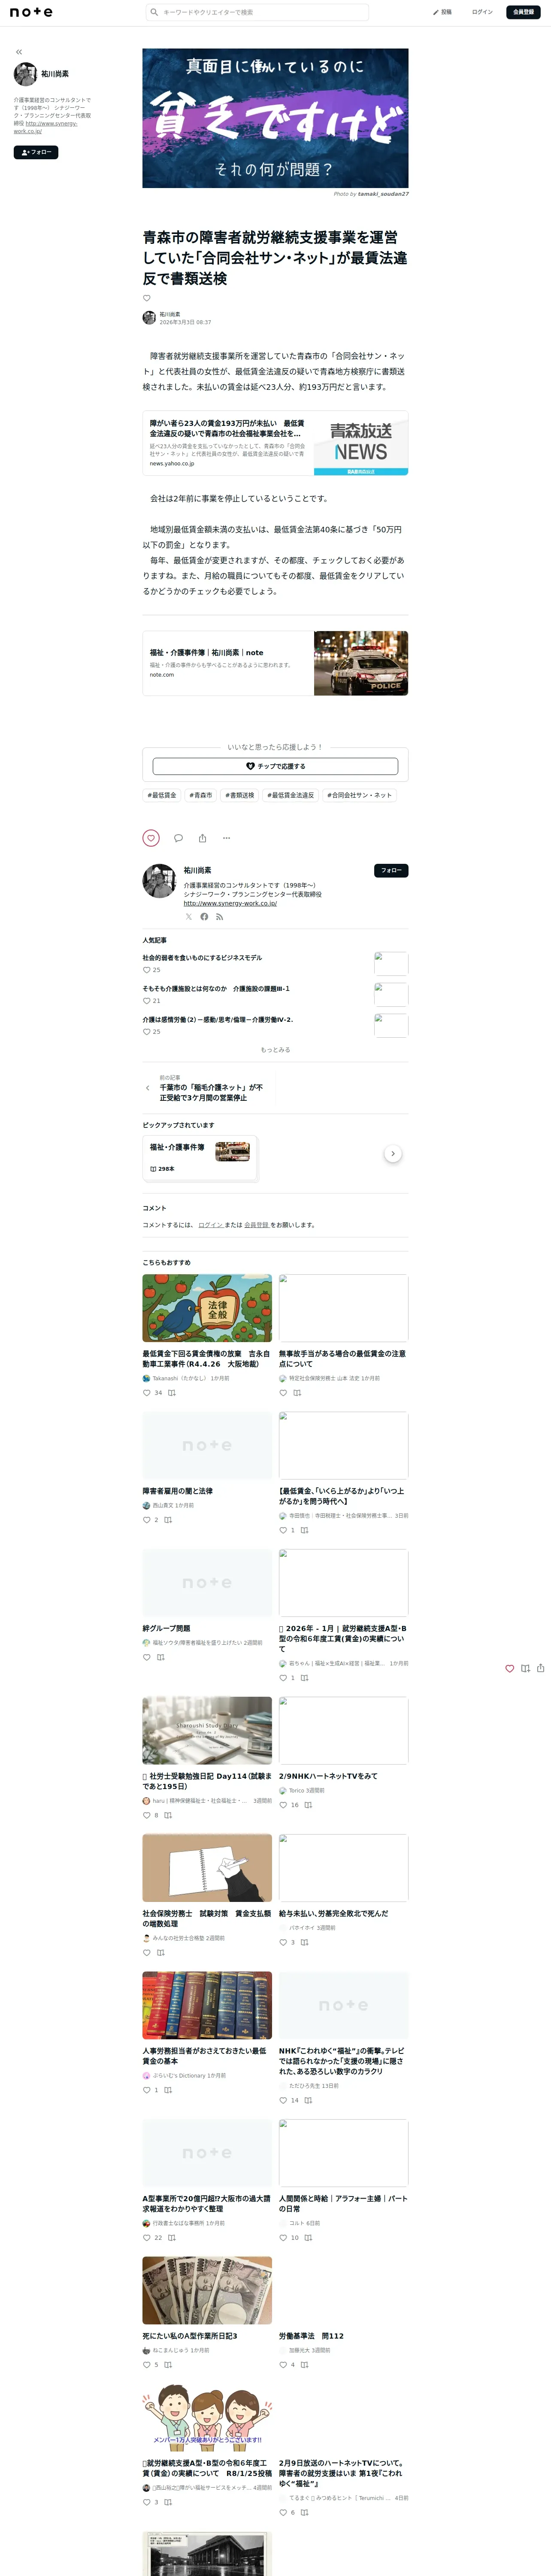Image resolution: width=551 pixels, height=2576 pixels.
Task: Collapse the author sidebar with double chevron
Action: pos(19,52)
